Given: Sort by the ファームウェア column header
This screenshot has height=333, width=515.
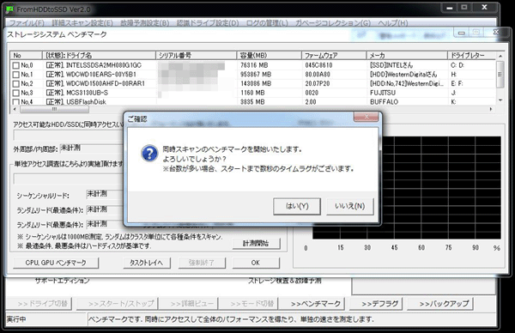Looking at the screenshot, I should (334, 55).
